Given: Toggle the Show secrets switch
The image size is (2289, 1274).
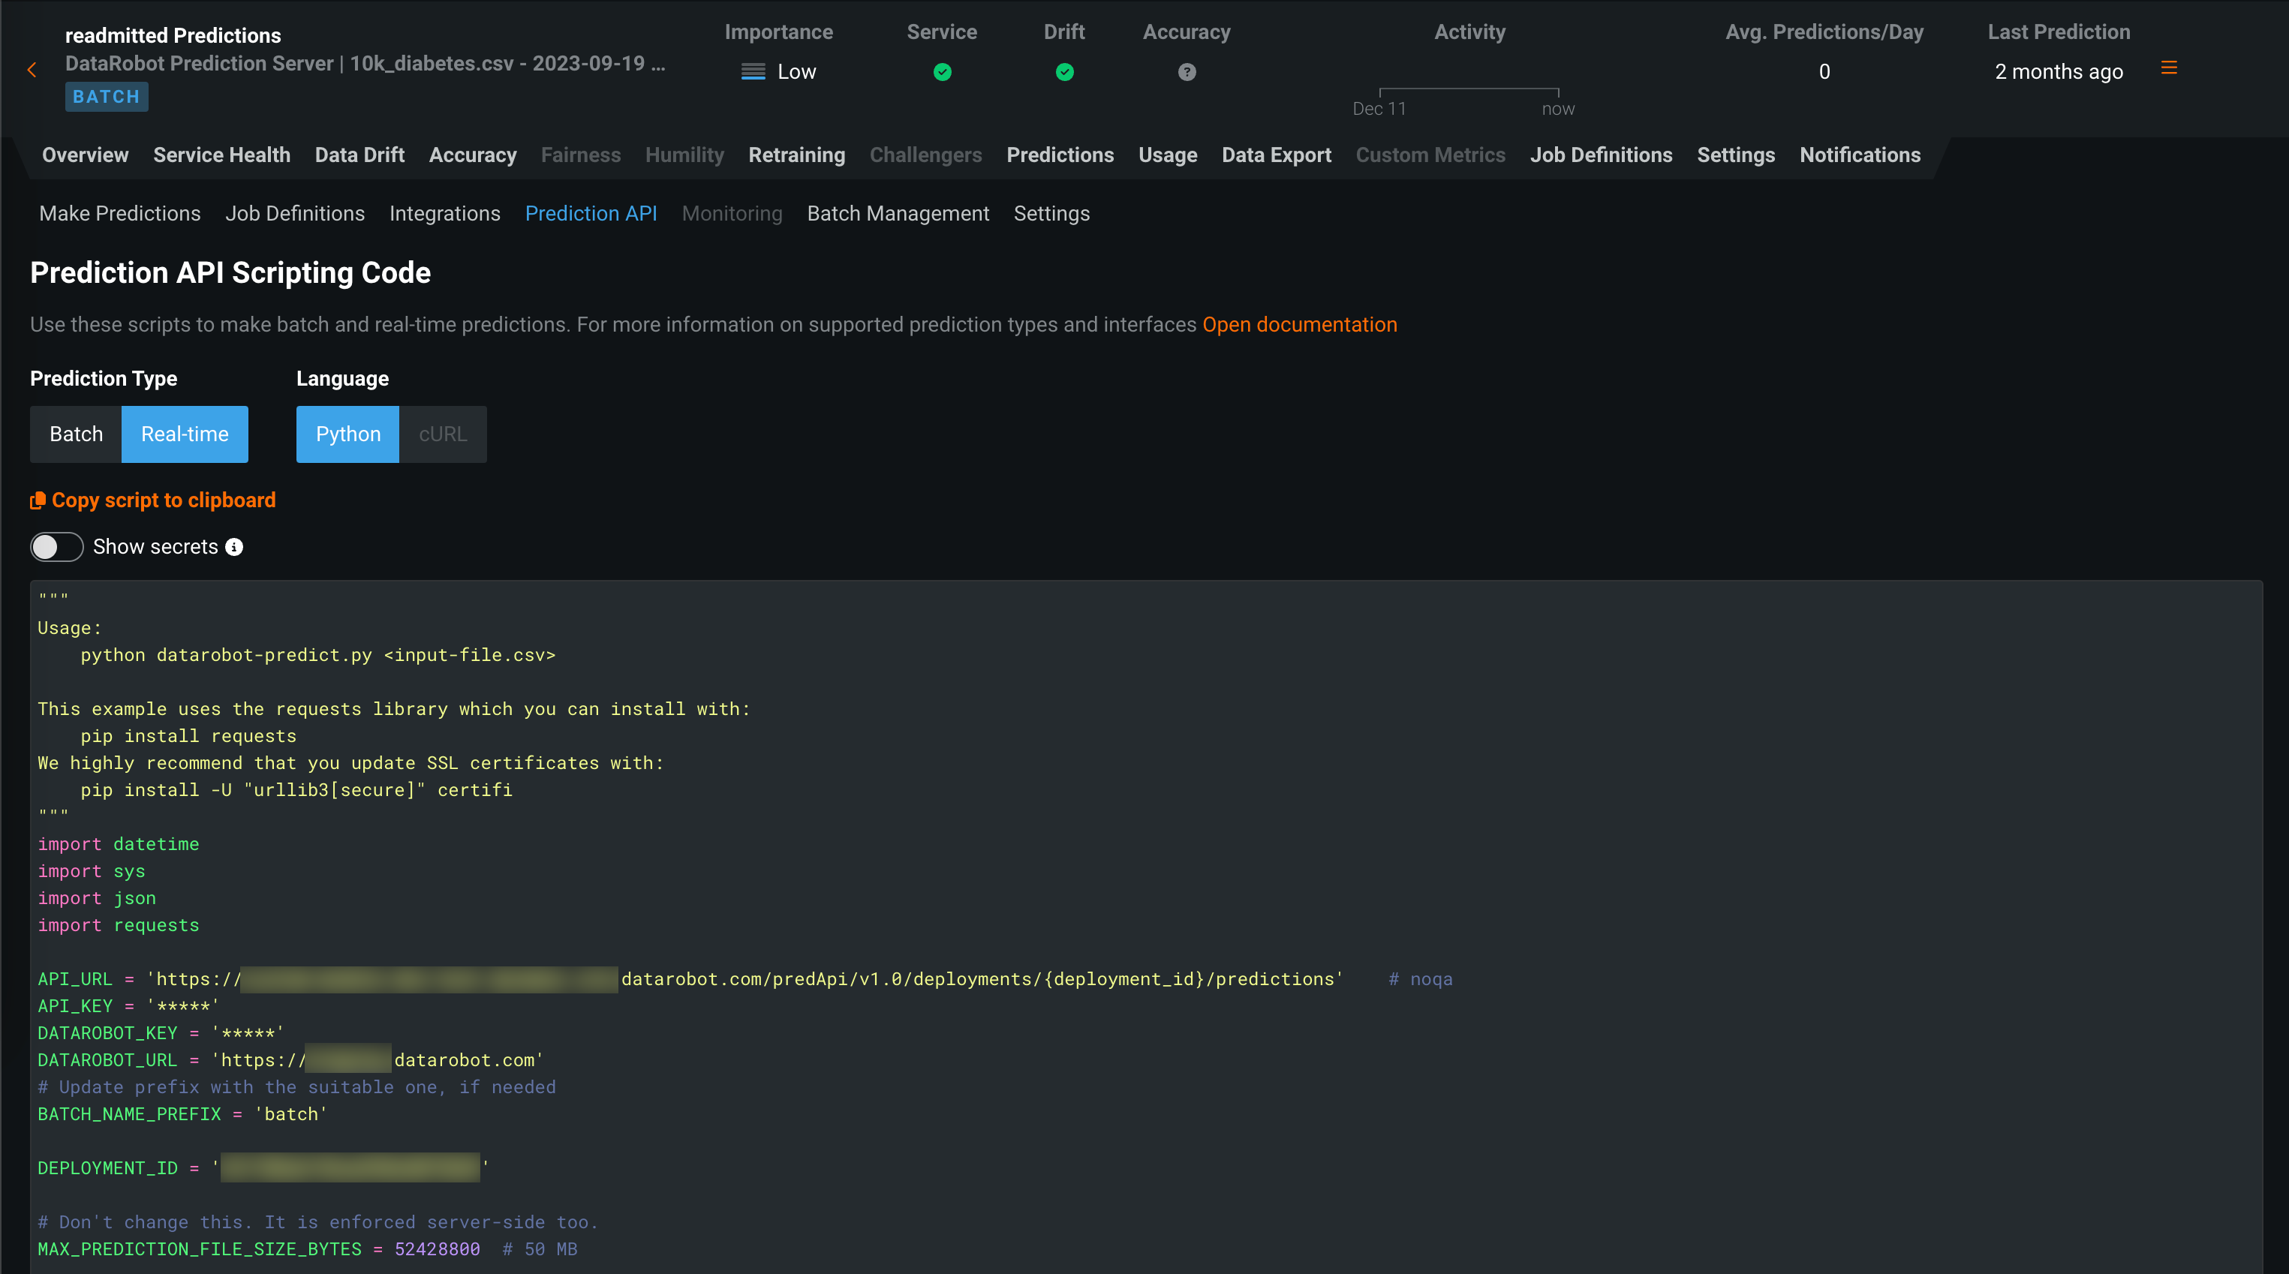Looking at the screenshot, I should pos(57,546).
